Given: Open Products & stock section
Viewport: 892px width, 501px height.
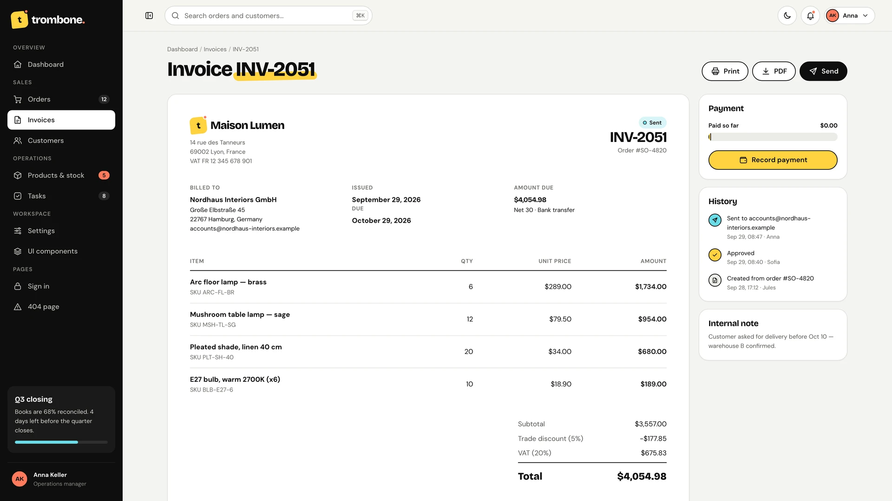Looking at the screenshot, I should tap(61, 175).
